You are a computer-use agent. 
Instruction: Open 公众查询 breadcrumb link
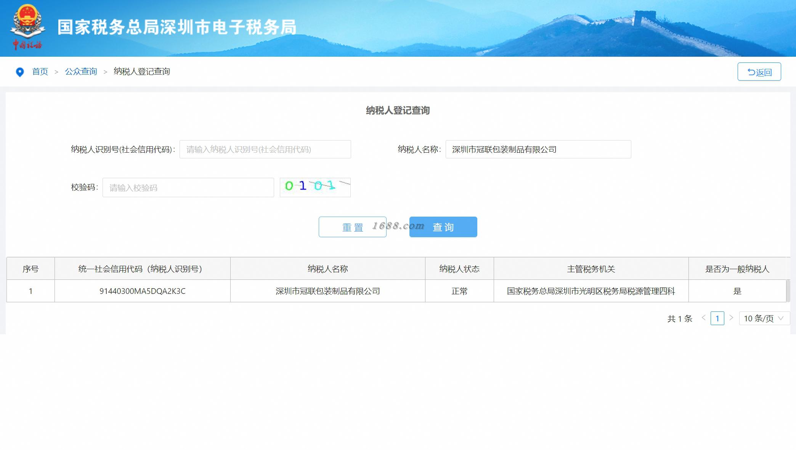(81, 72)
